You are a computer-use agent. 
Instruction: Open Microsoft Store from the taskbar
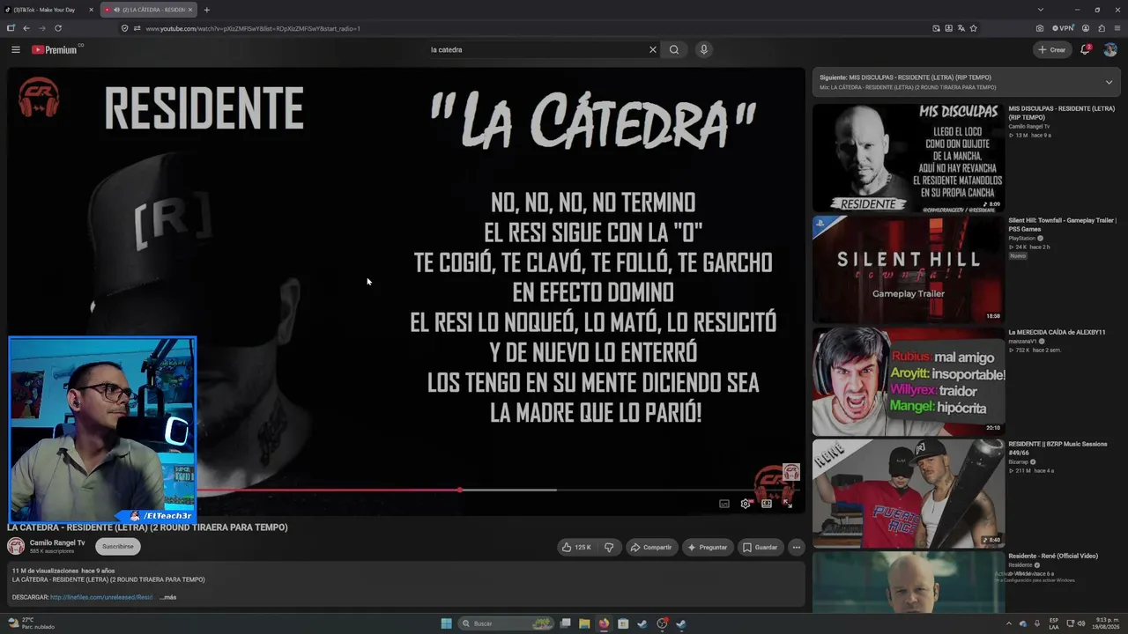click(623, 623)
